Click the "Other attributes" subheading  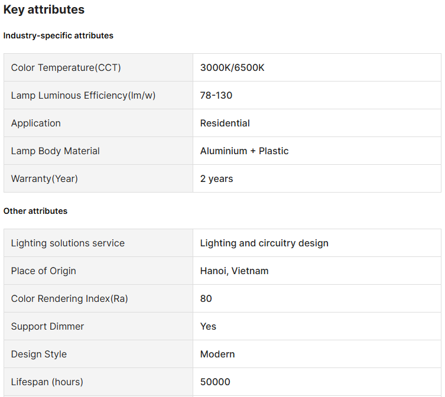tap(35, 211)
